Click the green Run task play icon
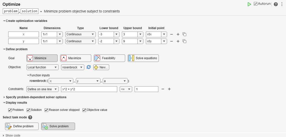This screenshot has width=286, height=137. [249, 4]
